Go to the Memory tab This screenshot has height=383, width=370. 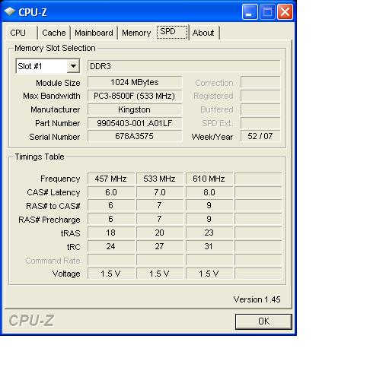tap(136, 33)
